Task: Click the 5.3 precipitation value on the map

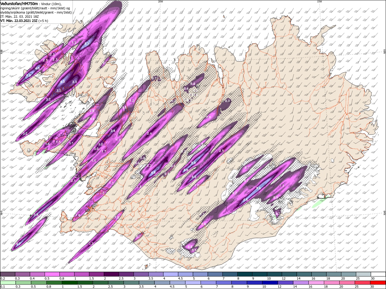Action: 87,44
